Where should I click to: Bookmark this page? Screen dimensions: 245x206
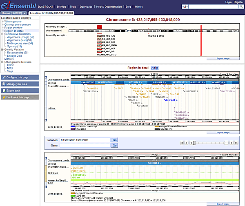click(20, 97)
